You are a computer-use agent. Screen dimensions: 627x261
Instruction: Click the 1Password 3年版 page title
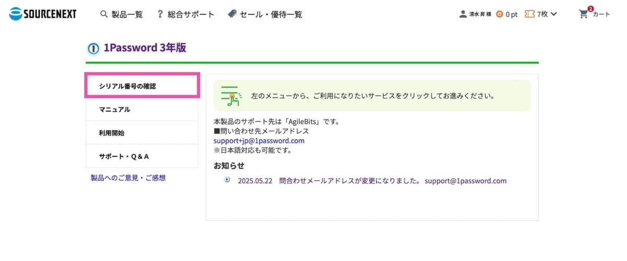145,48
